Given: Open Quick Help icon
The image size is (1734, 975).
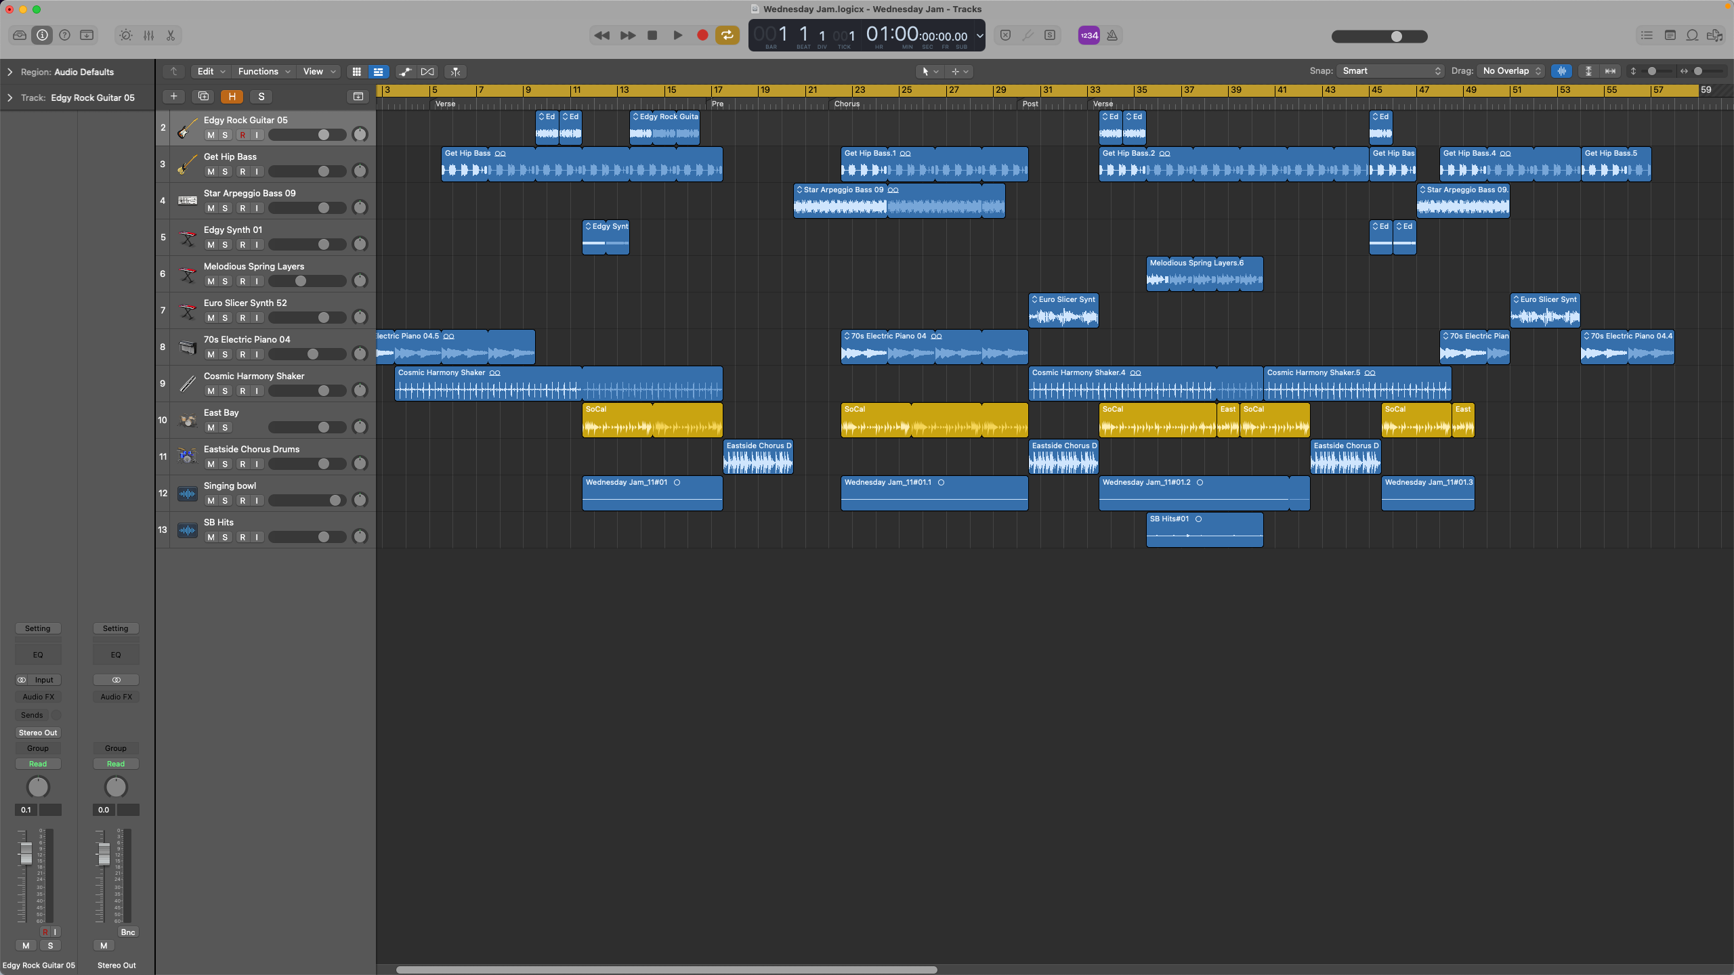Looking at the screenshot, I should pyautogui.click(x=64, y=35).
